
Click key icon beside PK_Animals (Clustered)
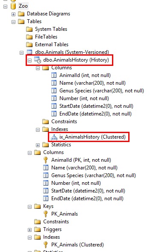tap(46, 245)
